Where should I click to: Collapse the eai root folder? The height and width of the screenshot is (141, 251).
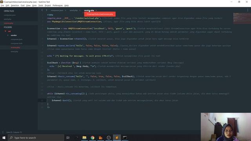tap(5, 31)
